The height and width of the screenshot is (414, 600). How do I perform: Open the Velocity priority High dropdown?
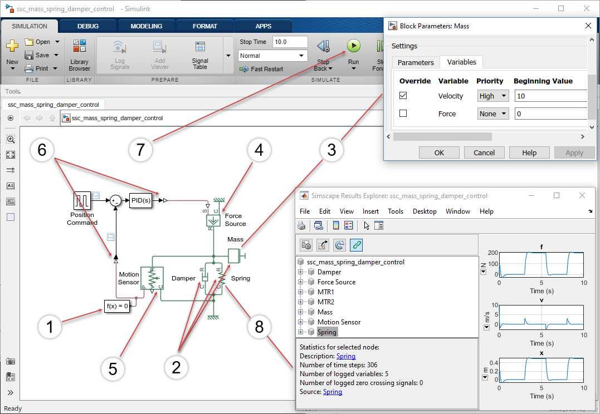pyautogui.click(x=493, y=96)
